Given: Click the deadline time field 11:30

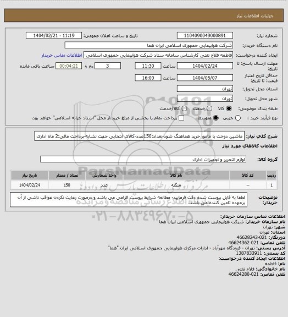Looking at the screenshot, I should click(148, 66).
